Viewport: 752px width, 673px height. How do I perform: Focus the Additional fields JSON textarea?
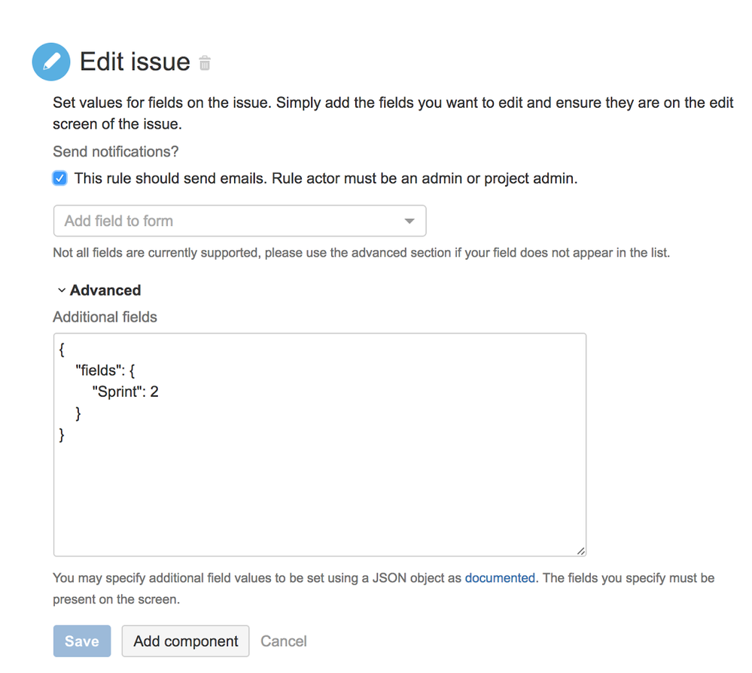click(320, 445)
